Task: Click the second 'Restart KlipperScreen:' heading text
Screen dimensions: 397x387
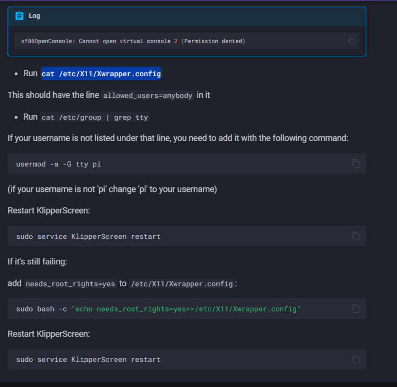Action: (x=48, y=334)
